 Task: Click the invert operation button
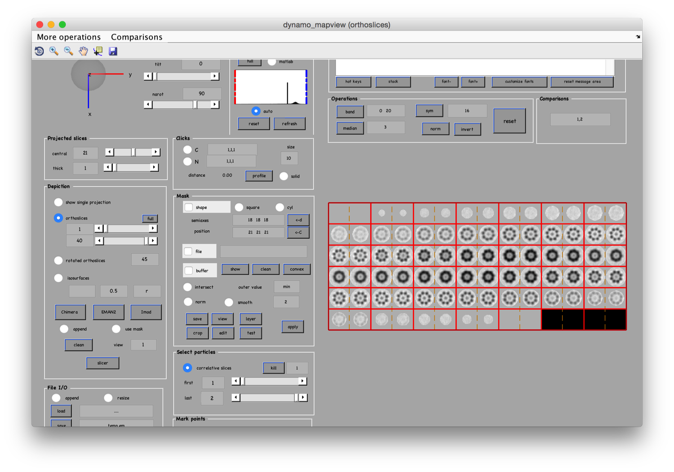[467, 129]
